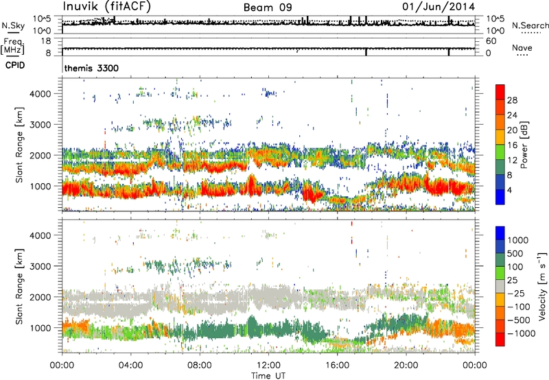The width and height of the screenshot is (549, 380).
Task: Click the '28' value on the power scale
Action: pyautogui.click(x=512, y=100)
